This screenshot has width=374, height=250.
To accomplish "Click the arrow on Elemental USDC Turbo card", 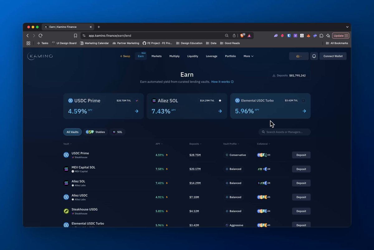I will pyautogui.click(x=304, y=111).
